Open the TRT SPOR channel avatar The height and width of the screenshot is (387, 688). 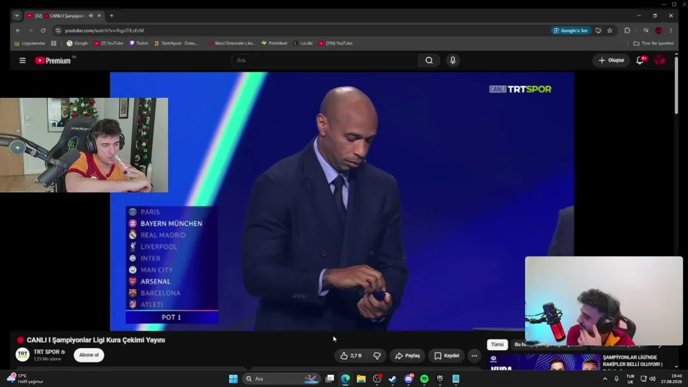(23, 355)
